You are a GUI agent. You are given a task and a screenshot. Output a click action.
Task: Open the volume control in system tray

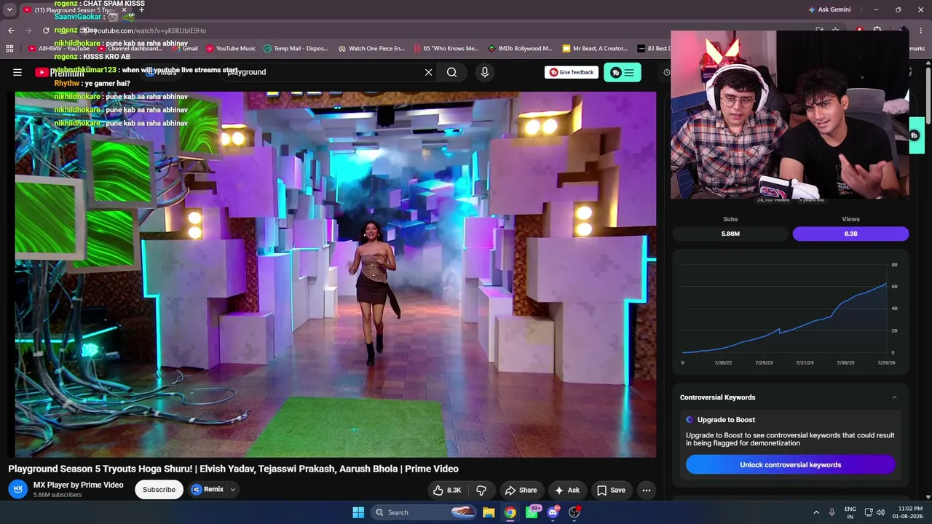pyautogui.click(x=880, y=512)
